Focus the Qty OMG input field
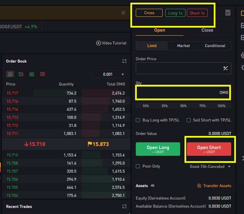Screen dimensions: 244x214 click(x=183, y=93)
